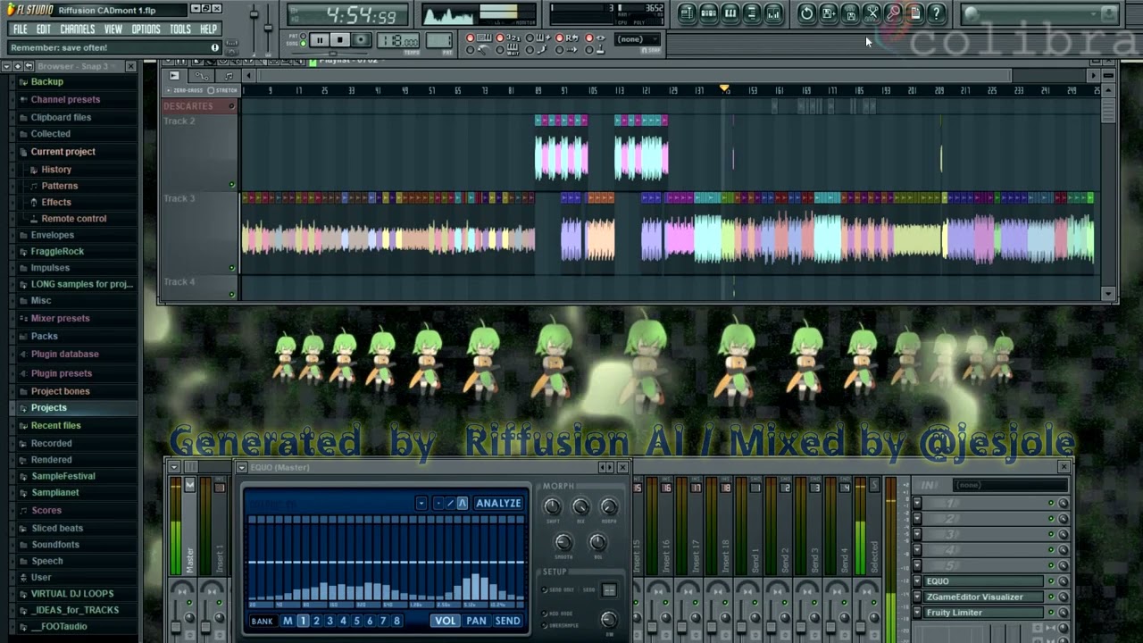Toggle the ZERO-CROSS option in playlist

[x=184, y=90]
